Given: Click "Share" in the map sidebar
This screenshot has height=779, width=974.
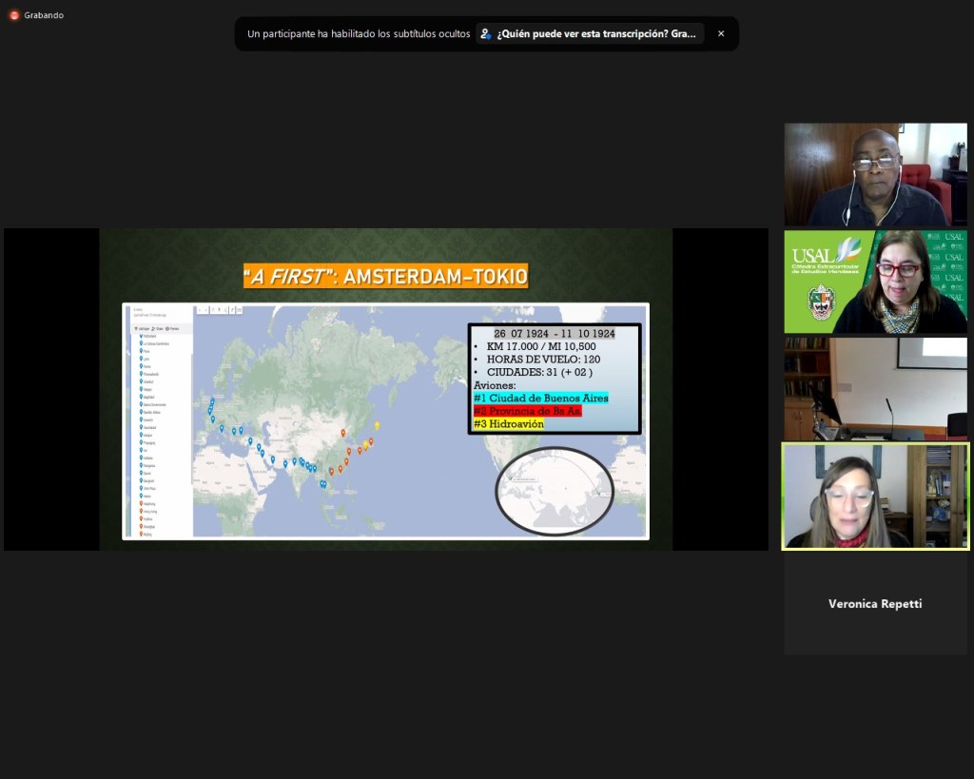Looking at the screenshot, I should 158,328.
